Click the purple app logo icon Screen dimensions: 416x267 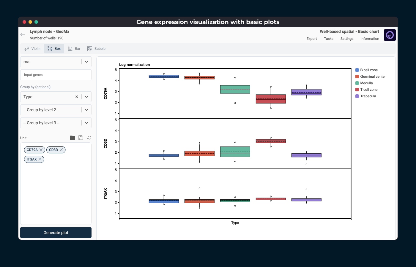click(x=390, y=35)
